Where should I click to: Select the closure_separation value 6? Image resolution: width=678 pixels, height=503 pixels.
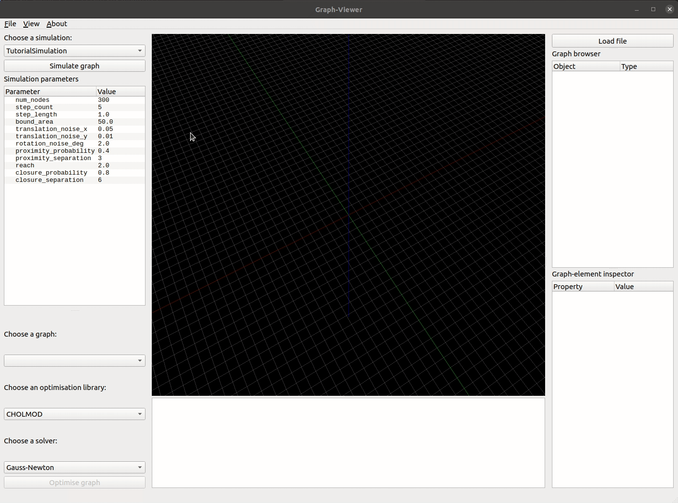coord(100,180)
